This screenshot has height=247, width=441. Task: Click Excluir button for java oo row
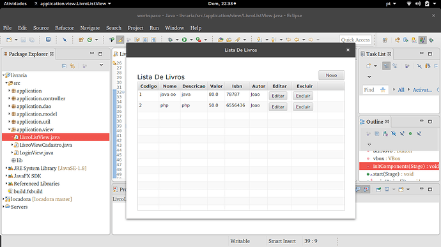[x=303, y=96]
